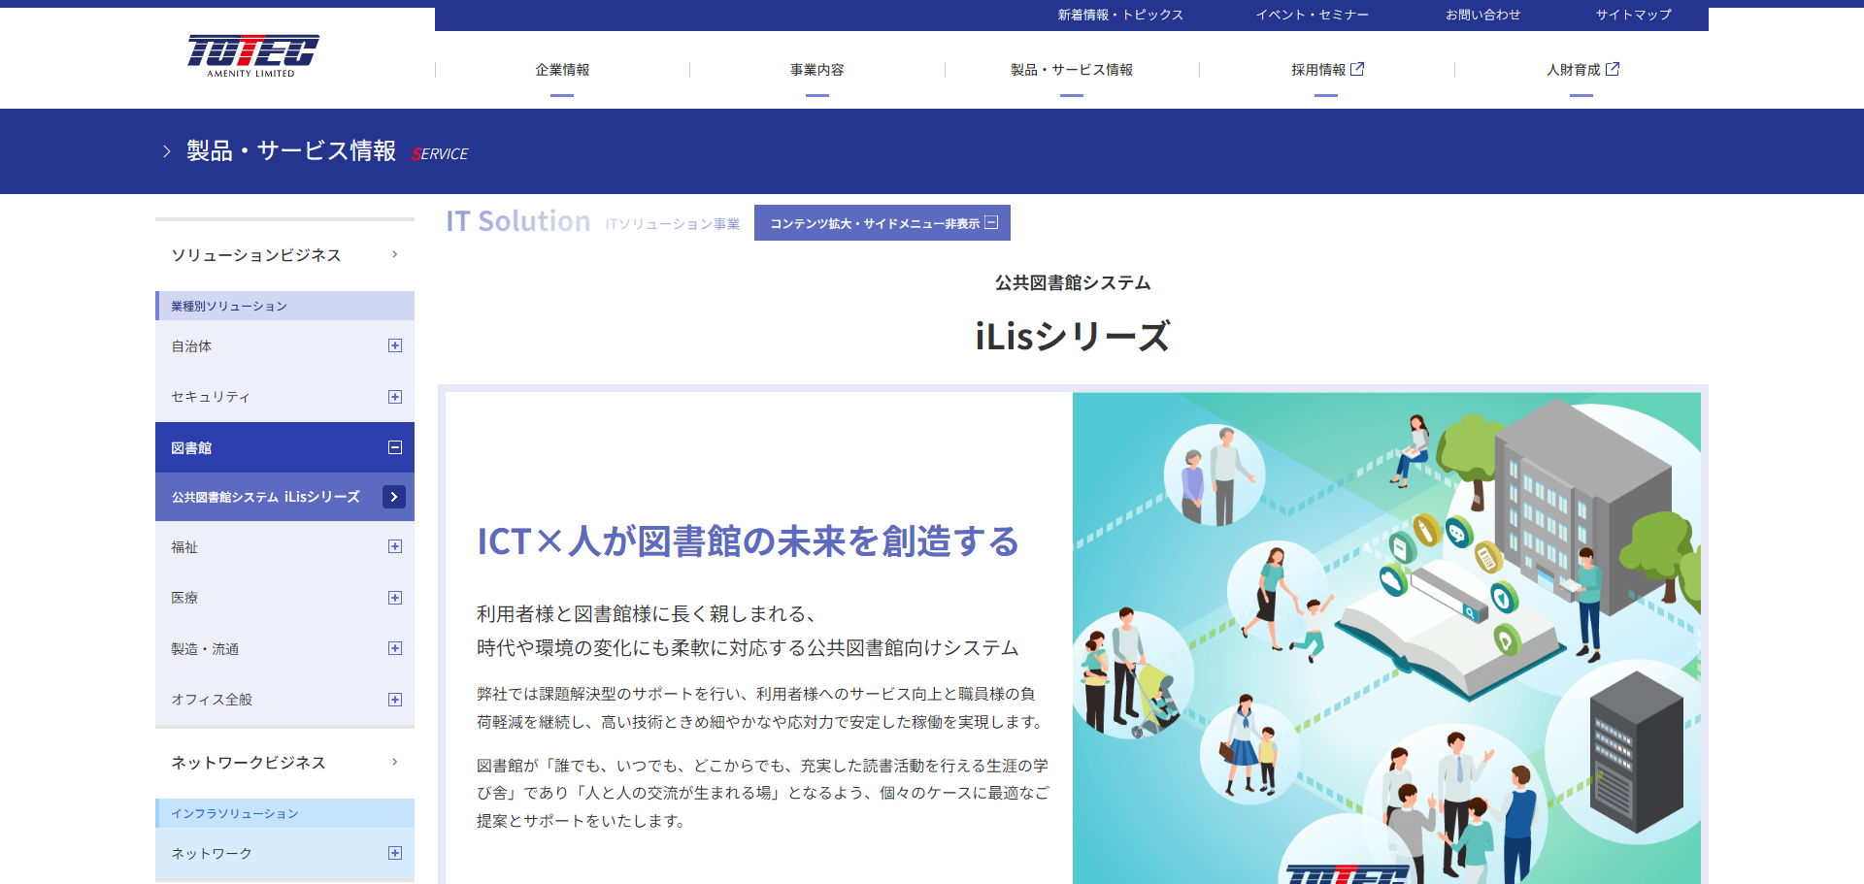Open 採用情報 menu item
This screenshot has height=884, width=1864.
pyautogui.click(x=1318, y=70)
